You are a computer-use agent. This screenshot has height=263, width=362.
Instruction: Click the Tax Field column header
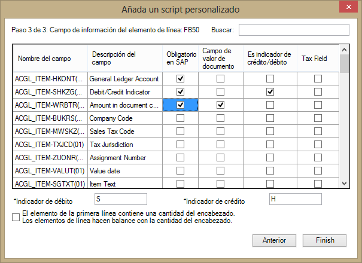(318, 59)
